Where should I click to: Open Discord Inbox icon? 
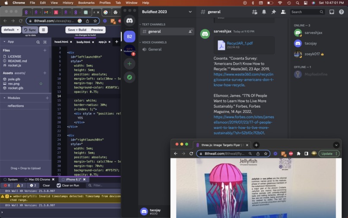[332, 12]
